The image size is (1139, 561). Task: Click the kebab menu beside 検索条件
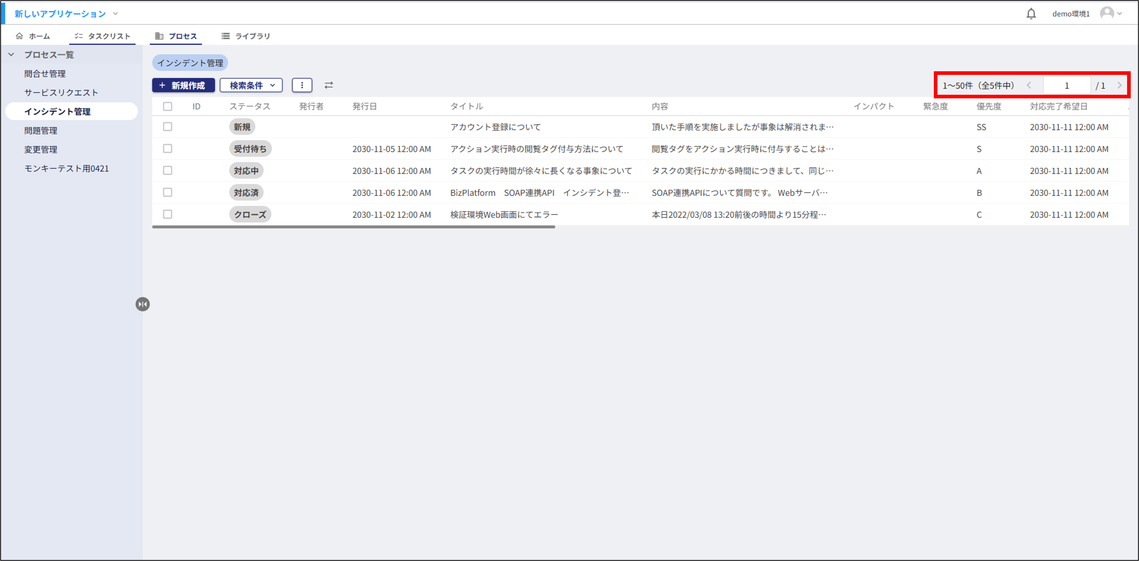pyautogui.click(x=302, y=85)
